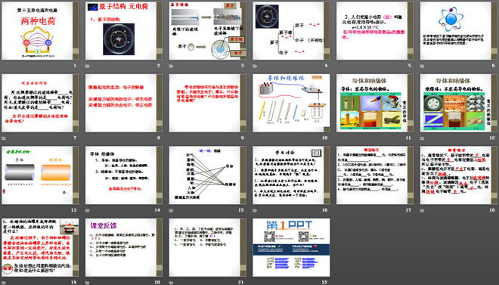The width and height of the screenshot is (499, 285).
Task: Select slide 15 with the matching lines exercise
Action: (208, 175)
